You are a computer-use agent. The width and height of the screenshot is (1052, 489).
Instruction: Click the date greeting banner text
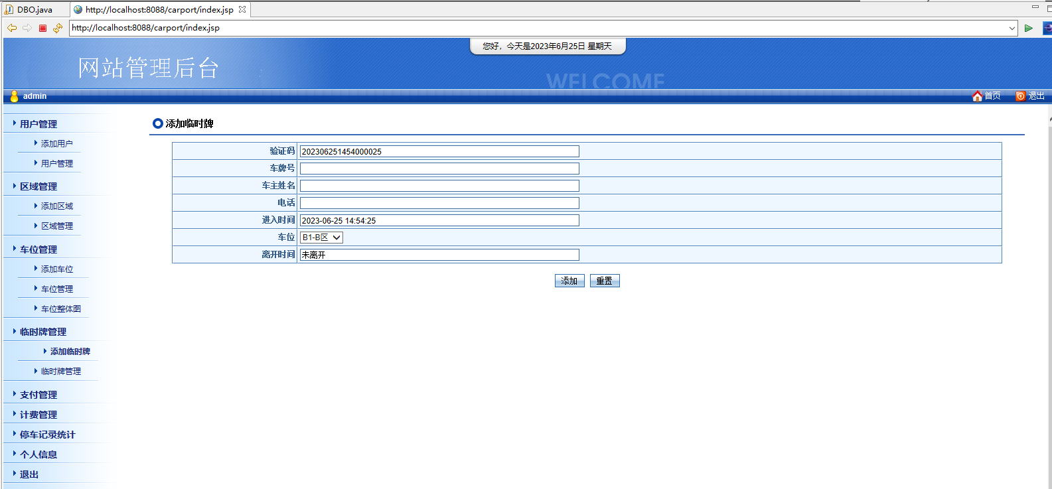(548, 46)
